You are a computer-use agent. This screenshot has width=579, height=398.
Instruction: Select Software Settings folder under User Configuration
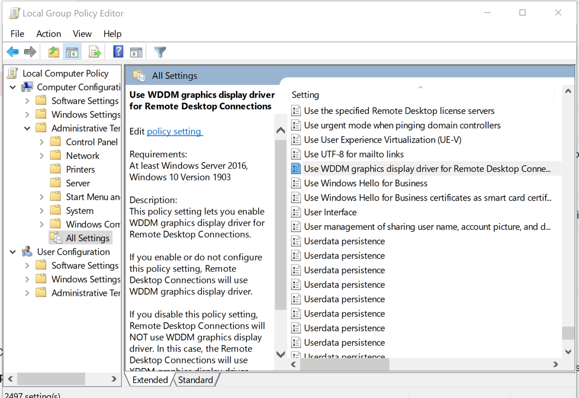point(85,265)
